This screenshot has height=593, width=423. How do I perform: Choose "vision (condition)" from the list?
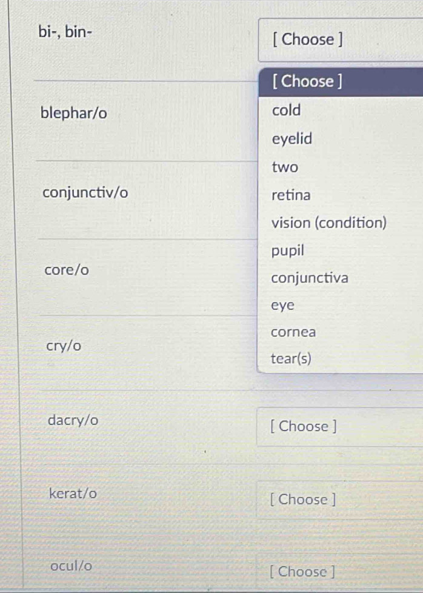328,223
